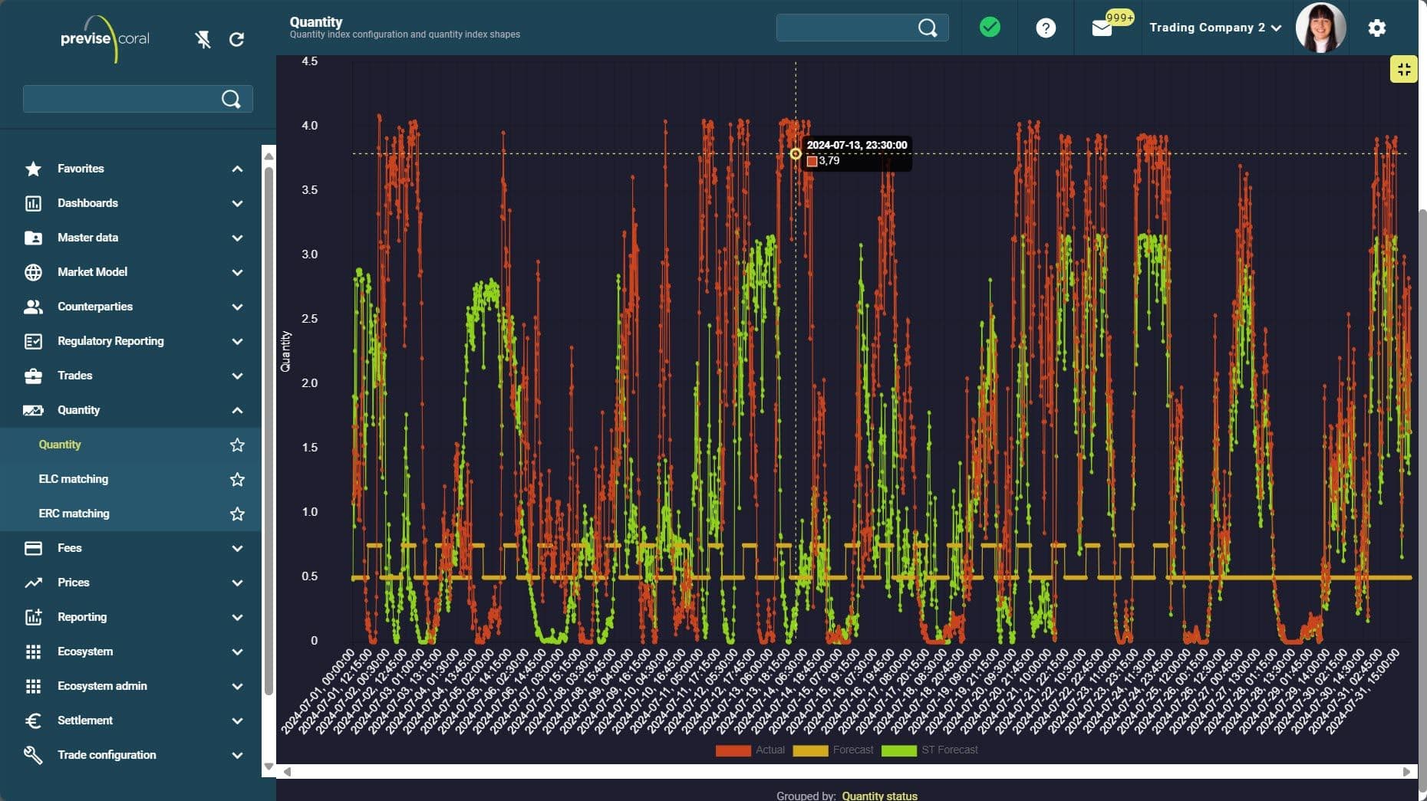This screenshot has width=1427, height=801.
Task: Open the Trading Company 2 dropdown
Action: [1214, 28]
